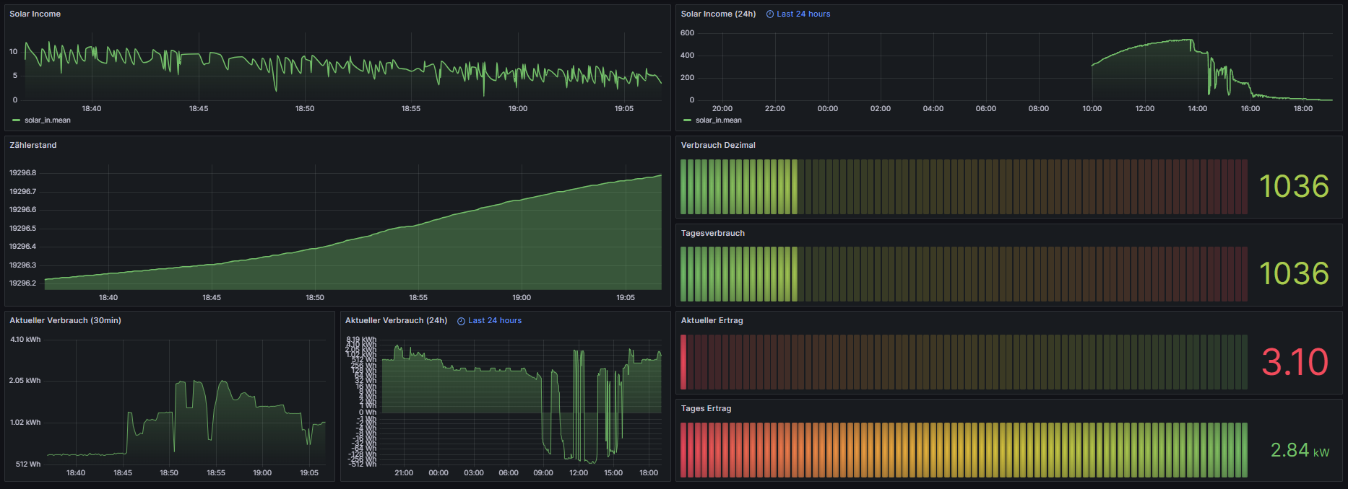This screenshot has width=1348, height=489.
Task: Click green legend color marker in Solar Income panel
Action: 17,120
